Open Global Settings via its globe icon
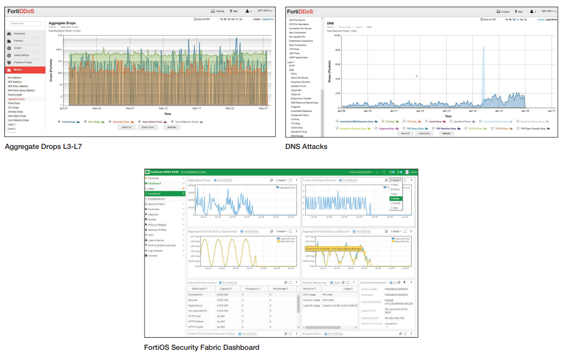 (9, 55)
